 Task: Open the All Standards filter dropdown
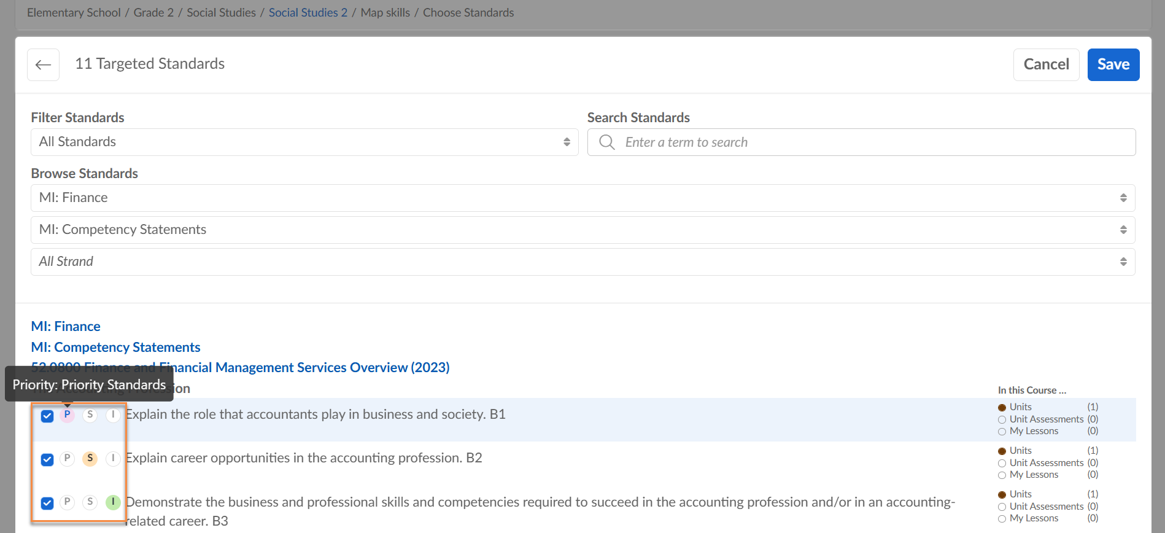[304, 142]
